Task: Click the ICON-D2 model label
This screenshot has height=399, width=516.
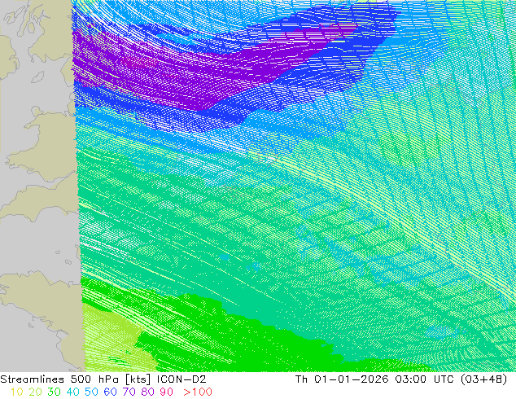Action: [x=181, y=379]
